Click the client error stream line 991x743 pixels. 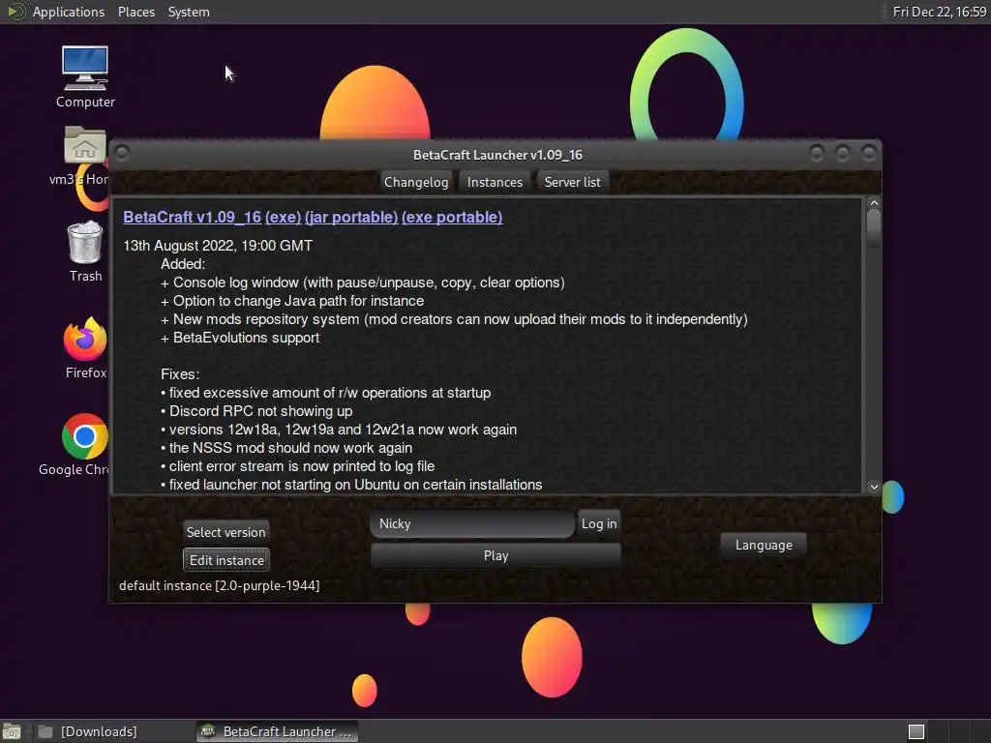coord(298,466)
